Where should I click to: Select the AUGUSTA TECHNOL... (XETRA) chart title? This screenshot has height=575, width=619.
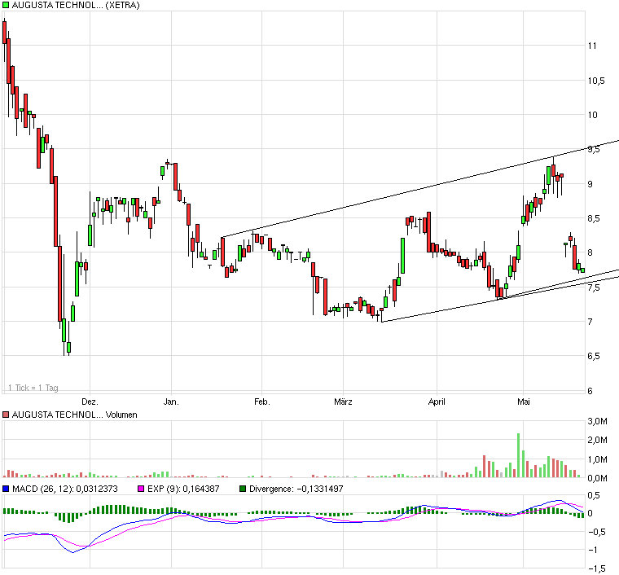75,6
